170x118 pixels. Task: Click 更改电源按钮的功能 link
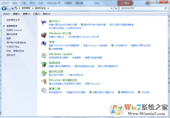(x=84, y=66)
